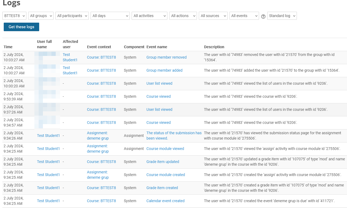Open the Grade item created event link
The image size is (347, 208).
coord(162,188)
